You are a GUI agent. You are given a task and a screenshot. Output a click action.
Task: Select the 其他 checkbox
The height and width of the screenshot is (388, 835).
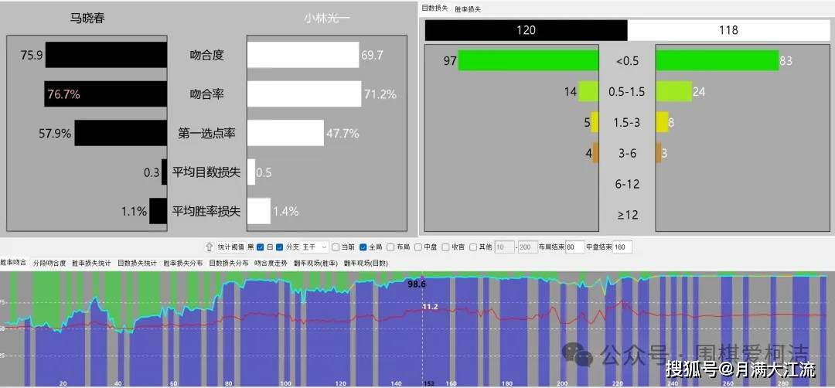(473, 247)
